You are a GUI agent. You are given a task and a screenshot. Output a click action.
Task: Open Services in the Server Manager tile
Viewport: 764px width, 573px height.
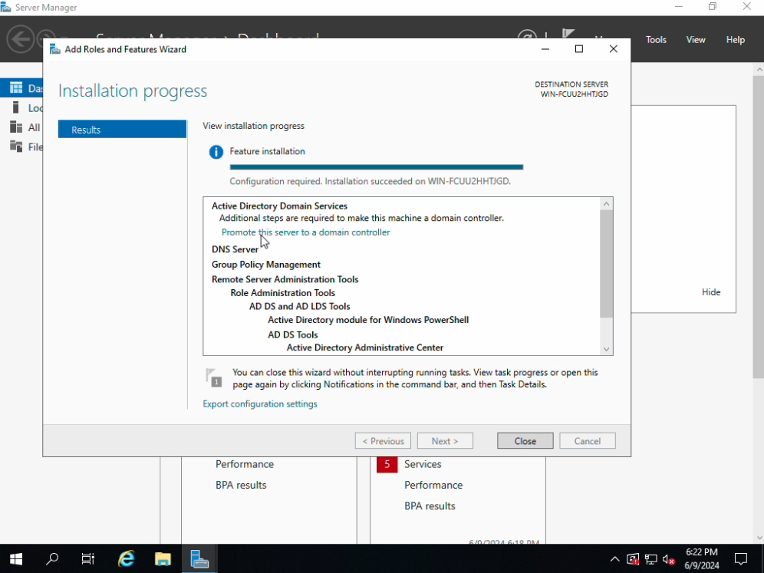coord(423,464)
